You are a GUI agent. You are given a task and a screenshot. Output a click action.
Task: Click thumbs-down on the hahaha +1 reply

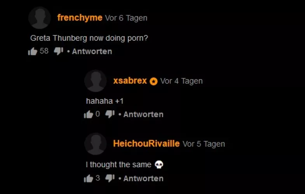pyautogui.click(x=110, y=114)
